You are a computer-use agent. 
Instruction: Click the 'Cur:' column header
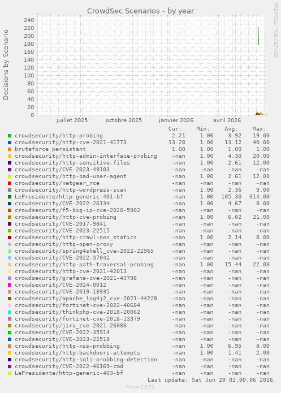[x=175, y=129]
